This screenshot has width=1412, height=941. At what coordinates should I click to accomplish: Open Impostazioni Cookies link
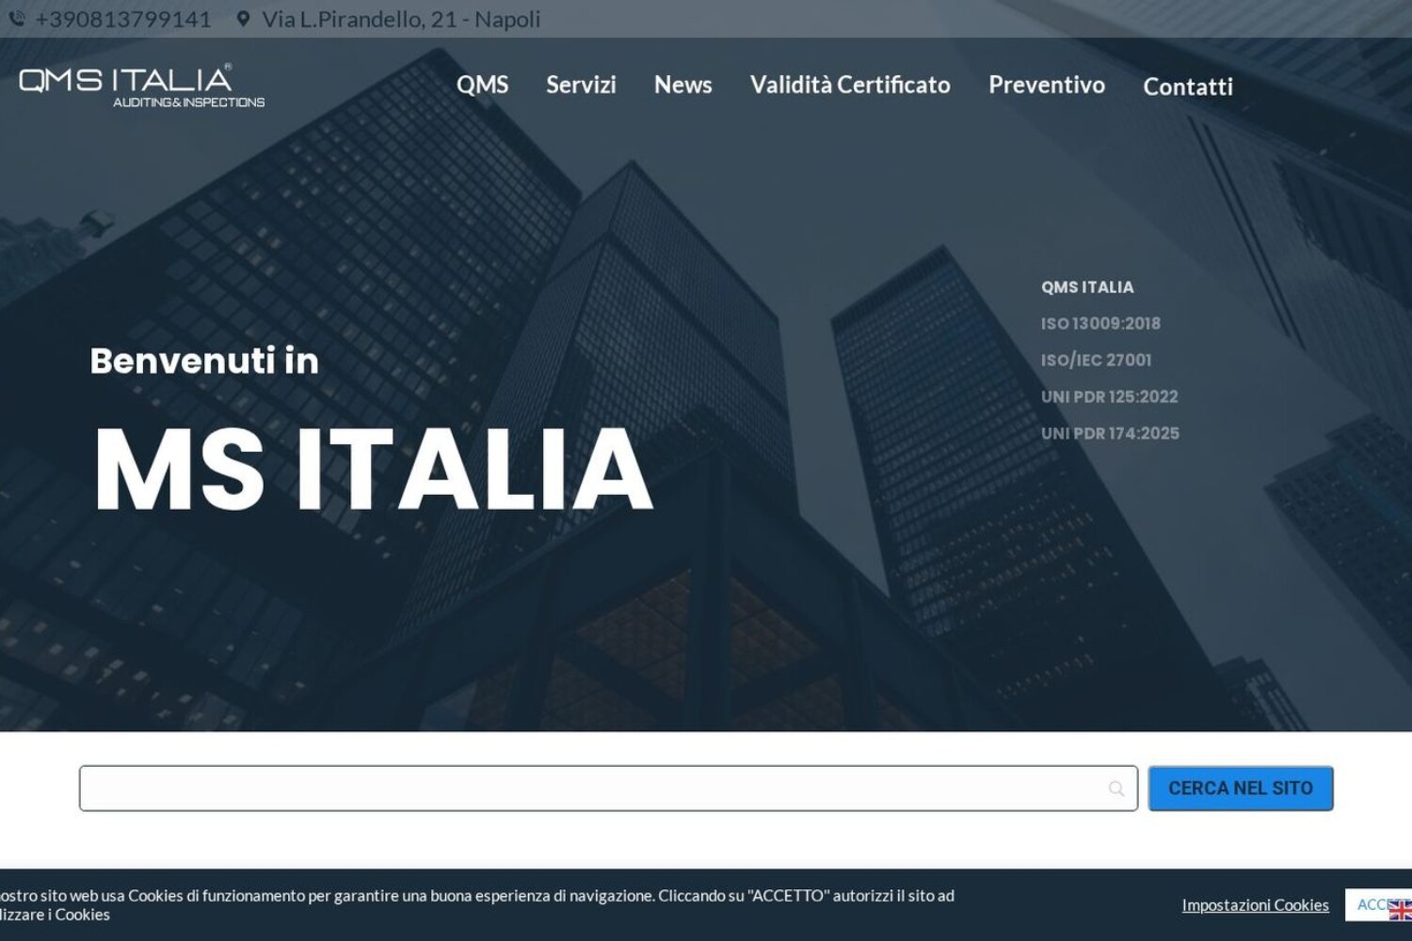coord(1256,905)
